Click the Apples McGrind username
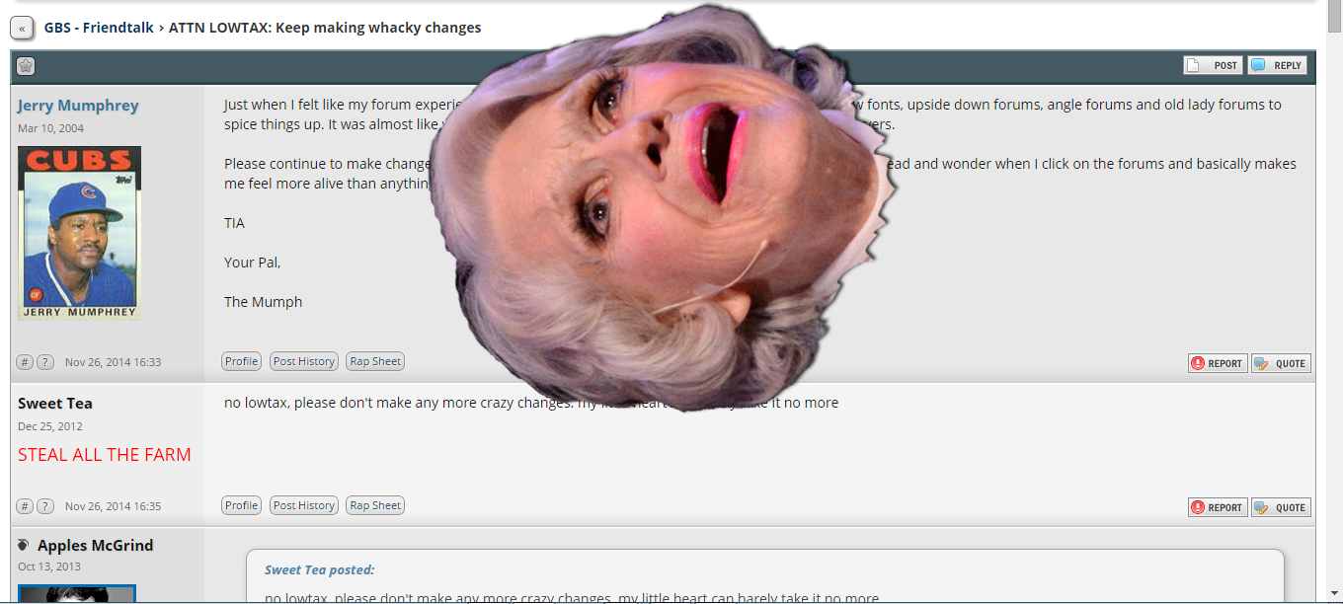 [x=95, y=546]
